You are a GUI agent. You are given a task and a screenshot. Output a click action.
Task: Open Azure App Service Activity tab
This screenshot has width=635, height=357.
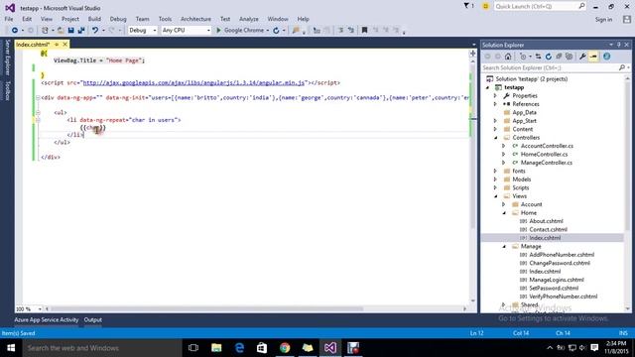click(47, 319)
